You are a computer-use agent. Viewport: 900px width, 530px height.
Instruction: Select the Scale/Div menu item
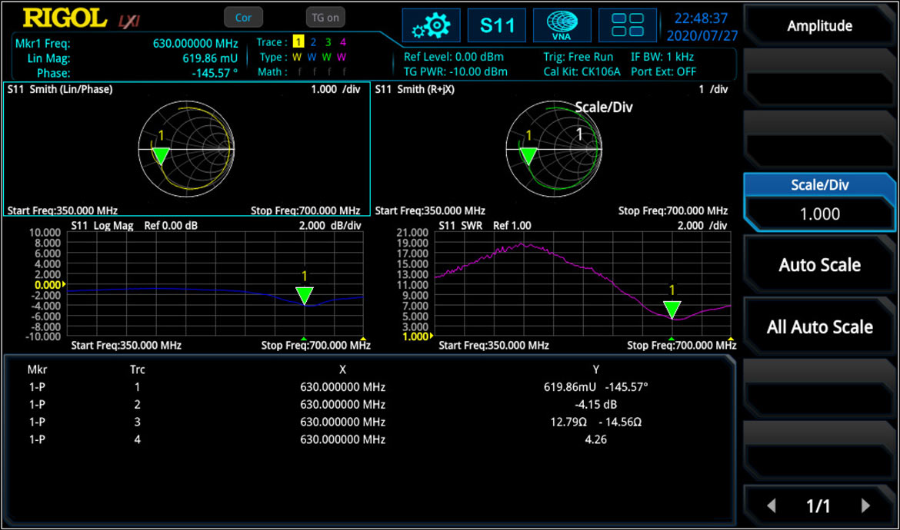pos(819,184)
